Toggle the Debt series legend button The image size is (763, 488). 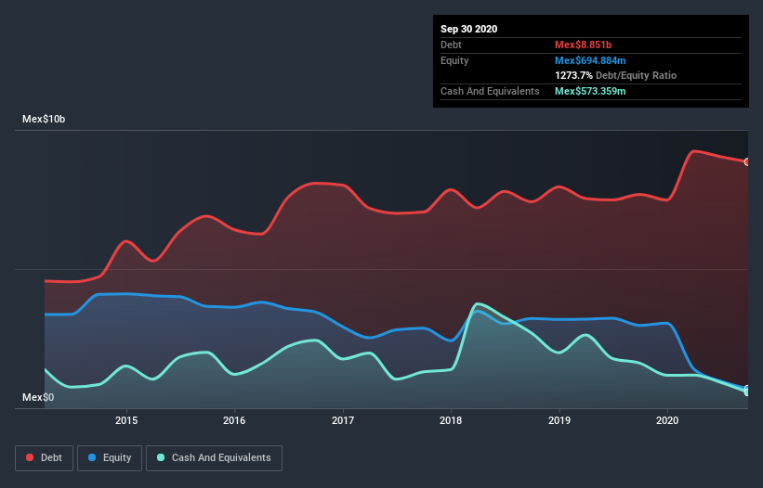(44, 458)
